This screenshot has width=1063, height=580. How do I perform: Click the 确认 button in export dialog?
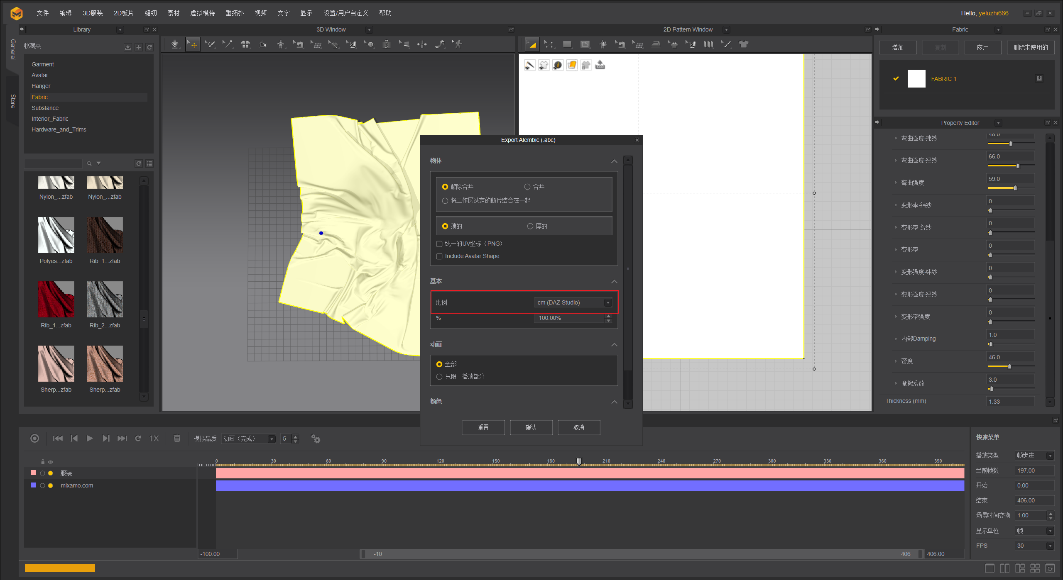click(x=531, y=427)
